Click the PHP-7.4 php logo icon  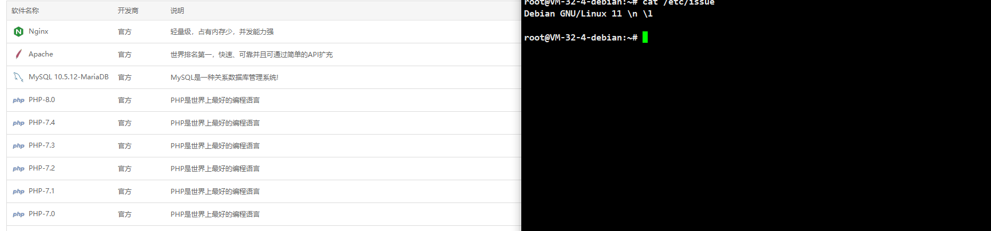coord(18,123)
